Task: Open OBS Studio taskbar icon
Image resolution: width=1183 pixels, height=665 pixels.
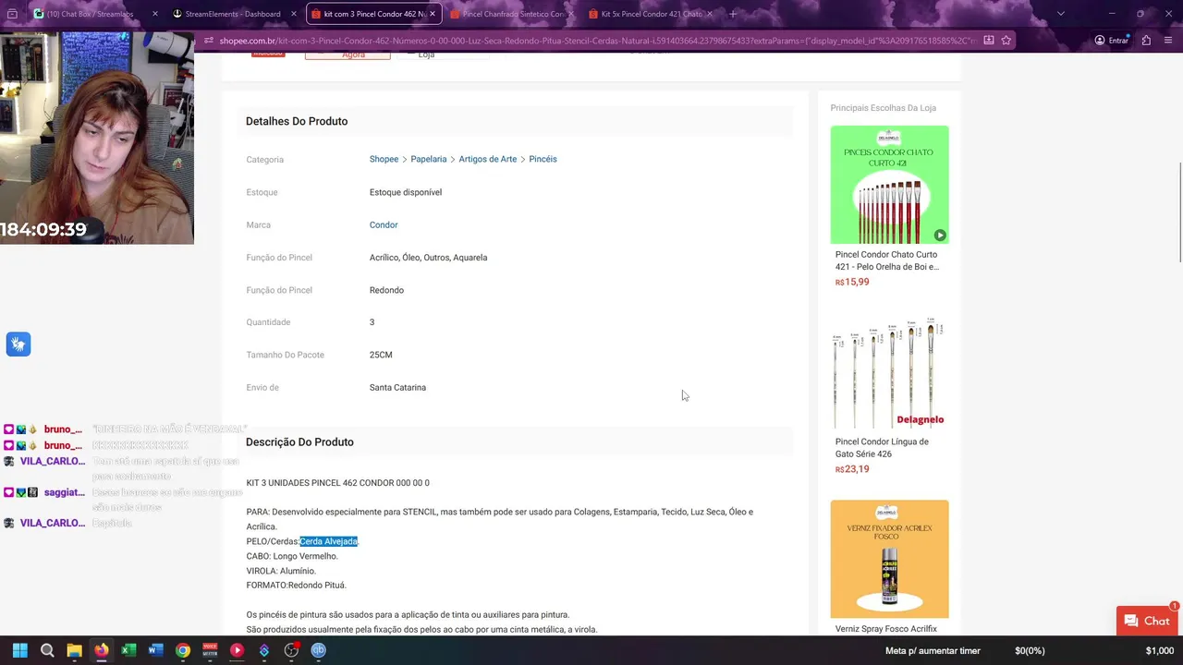Action: tap(291, 650)
